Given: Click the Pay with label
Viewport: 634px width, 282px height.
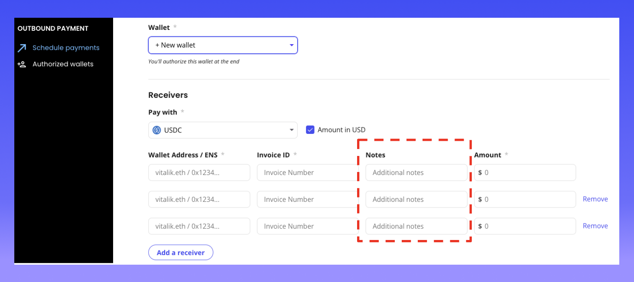Looking at the screenshot, I should click(163, 113).
